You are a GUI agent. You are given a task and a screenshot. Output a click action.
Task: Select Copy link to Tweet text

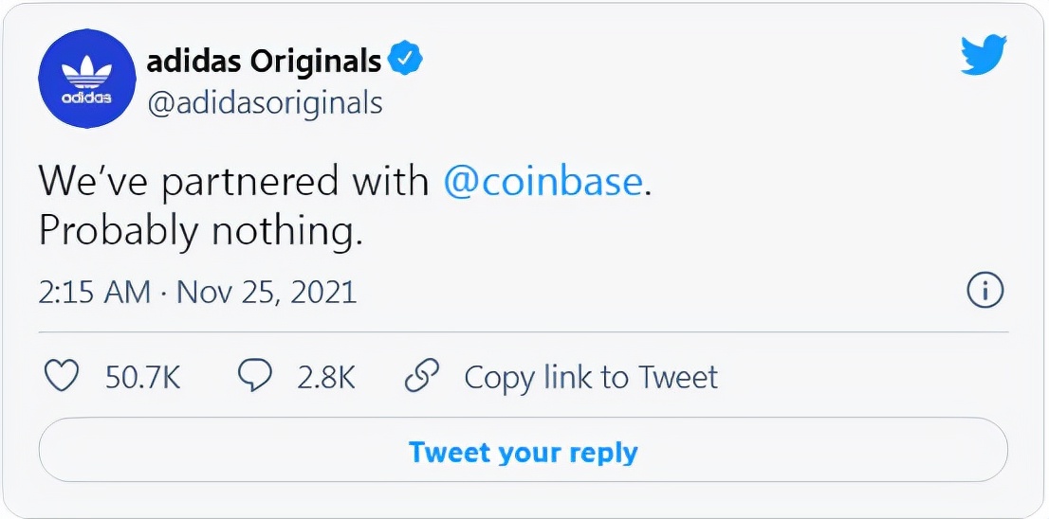pos(590,378)
